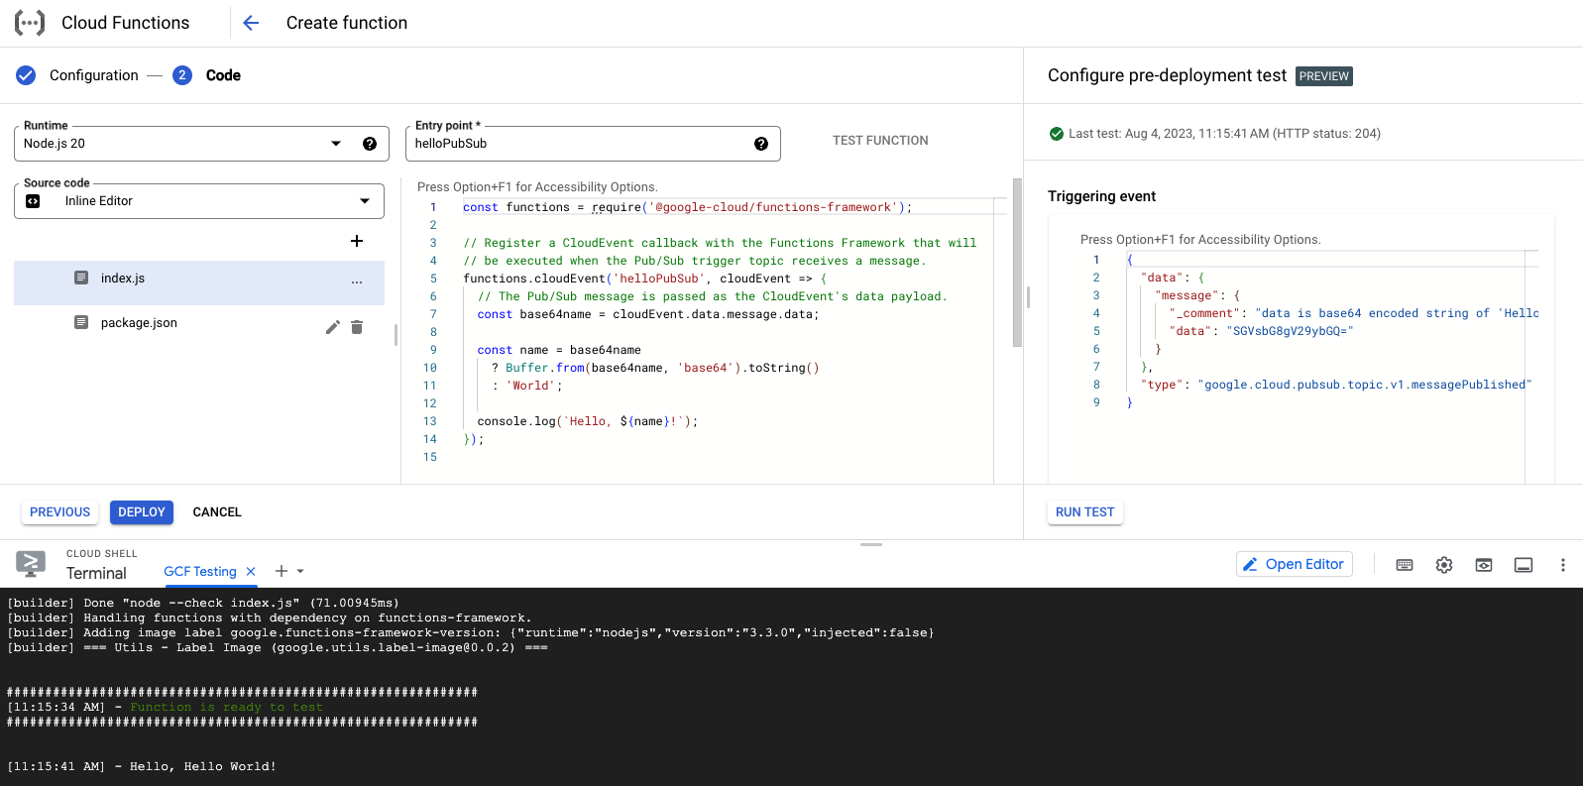Go to the Configuration step
Viewport: 1583px width, 786px height.
(x=93, y=75)
